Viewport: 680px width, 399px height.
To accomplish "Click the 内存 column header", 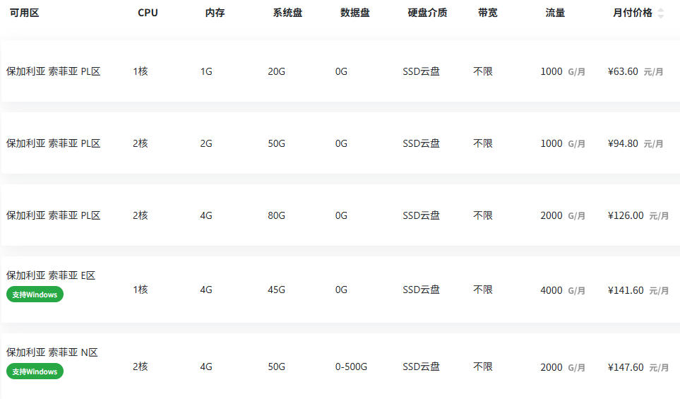I will coord(215,13).
